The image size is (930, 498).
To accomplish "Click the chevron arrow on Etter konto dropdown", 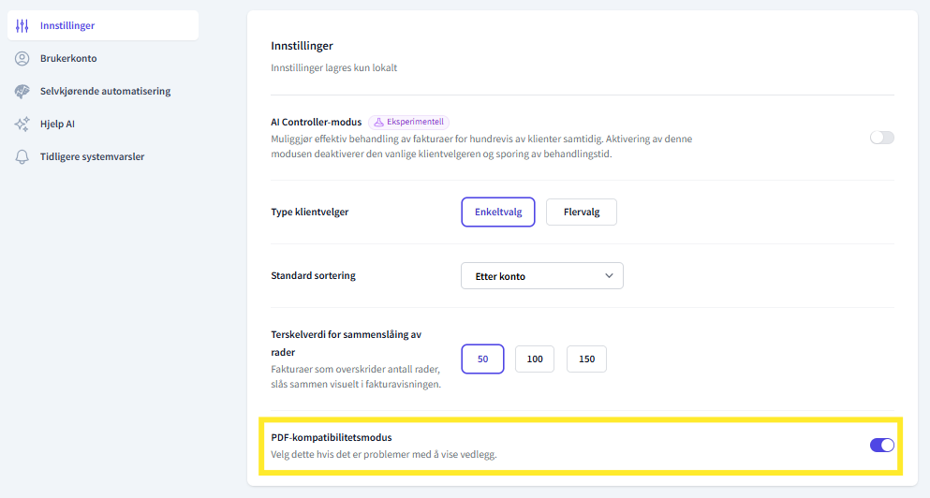I will [x=609, y=276].
